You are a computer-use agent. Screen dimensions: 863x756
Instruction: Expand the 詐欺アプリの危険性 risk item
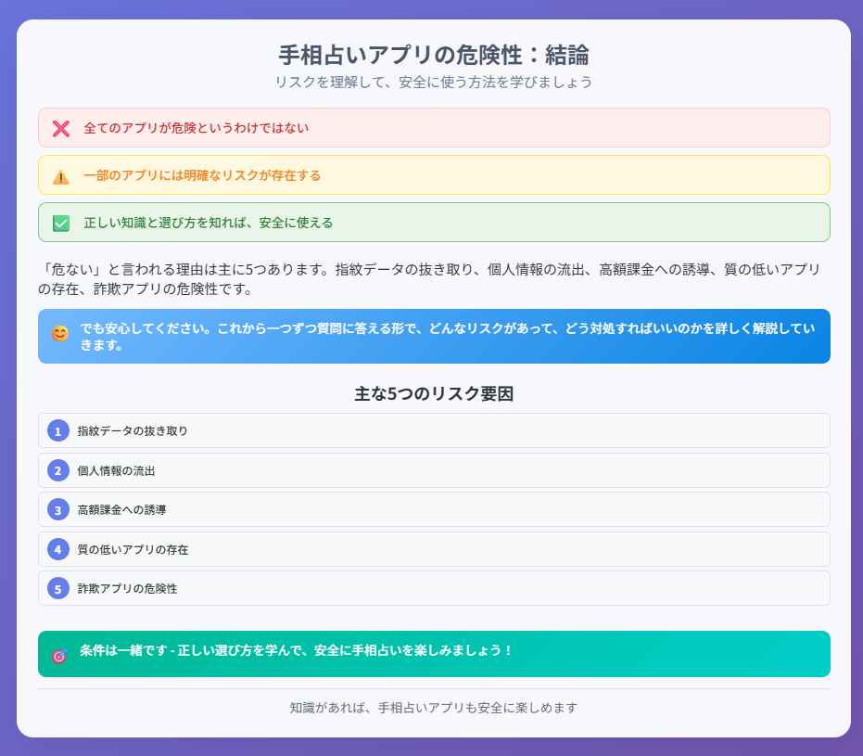click(431, 588)
